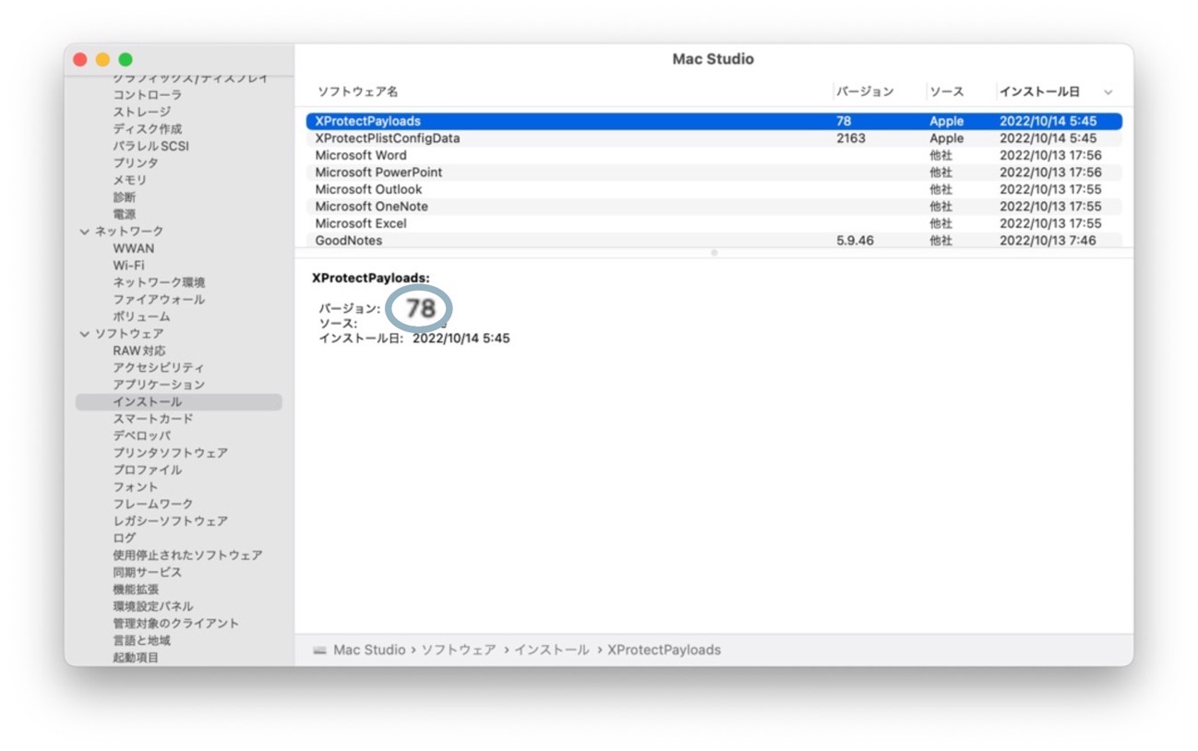Select プリンタ in sidebar

point(136,163)
